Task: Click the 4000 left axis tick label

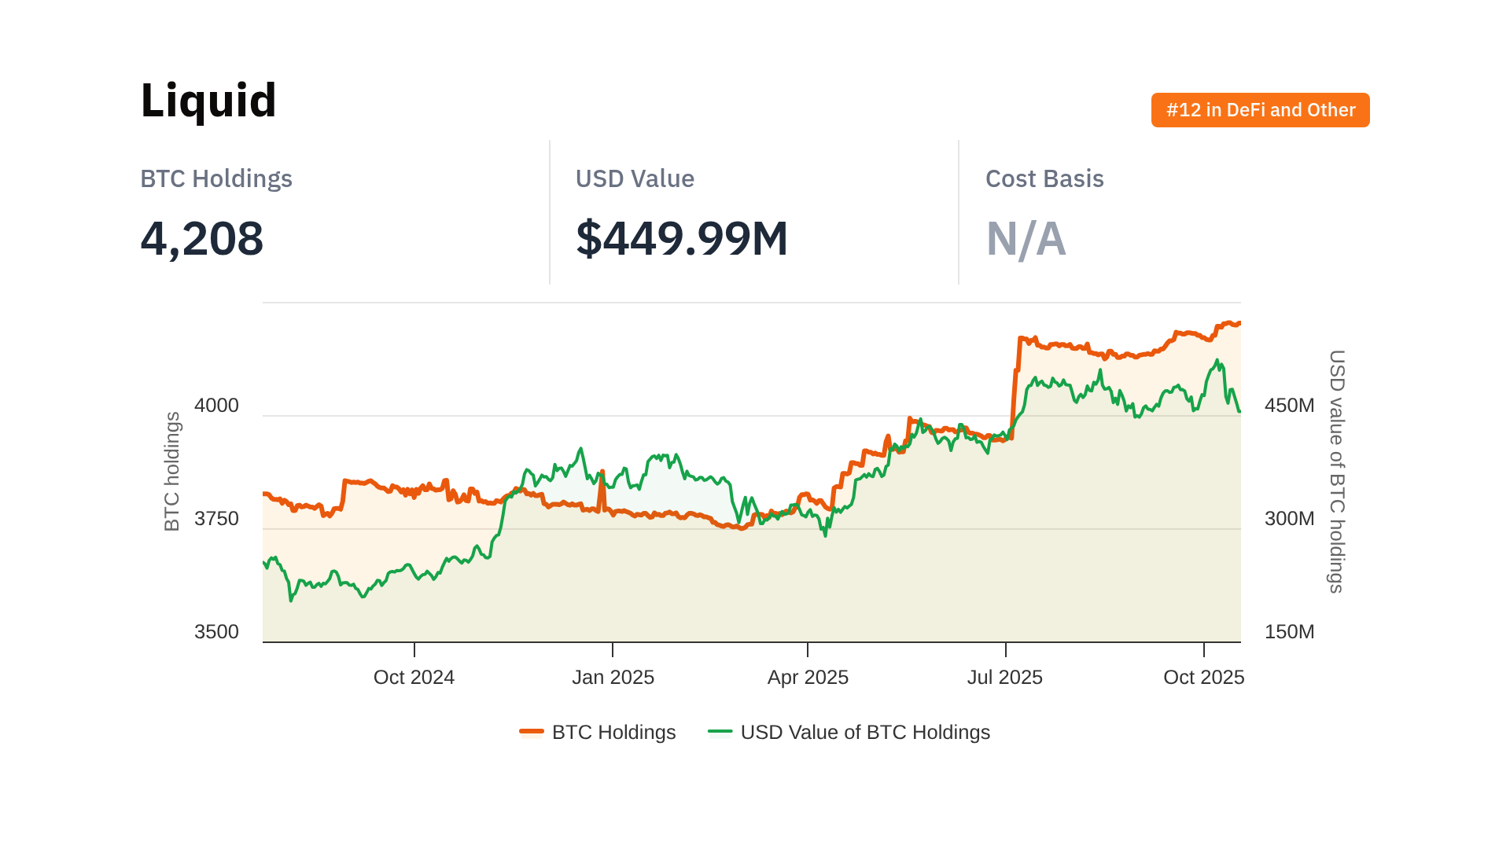Action: pos(216,406)
